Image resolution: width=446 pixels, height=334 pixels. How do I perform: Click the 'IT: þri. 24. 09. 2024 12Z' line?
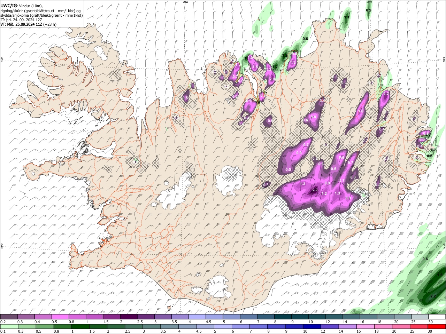click(x=21, y=20)
